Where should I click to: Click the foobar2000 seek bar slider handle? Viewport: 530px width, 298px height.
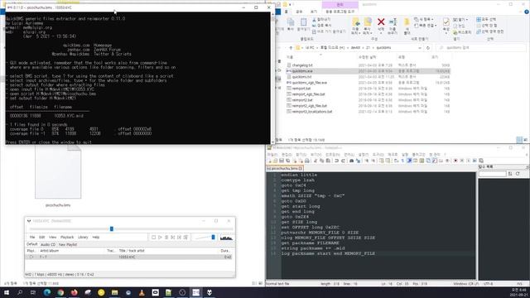coord(112,228)
